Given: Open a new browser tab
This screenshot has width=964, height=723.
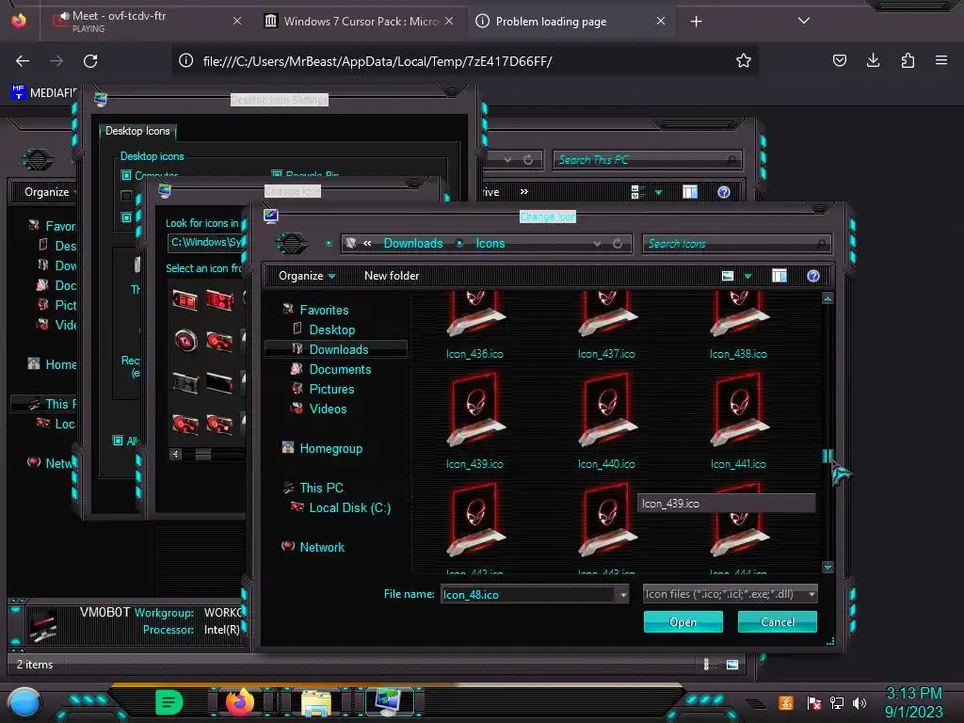Looking at the screenshot, I should point(696,22).
